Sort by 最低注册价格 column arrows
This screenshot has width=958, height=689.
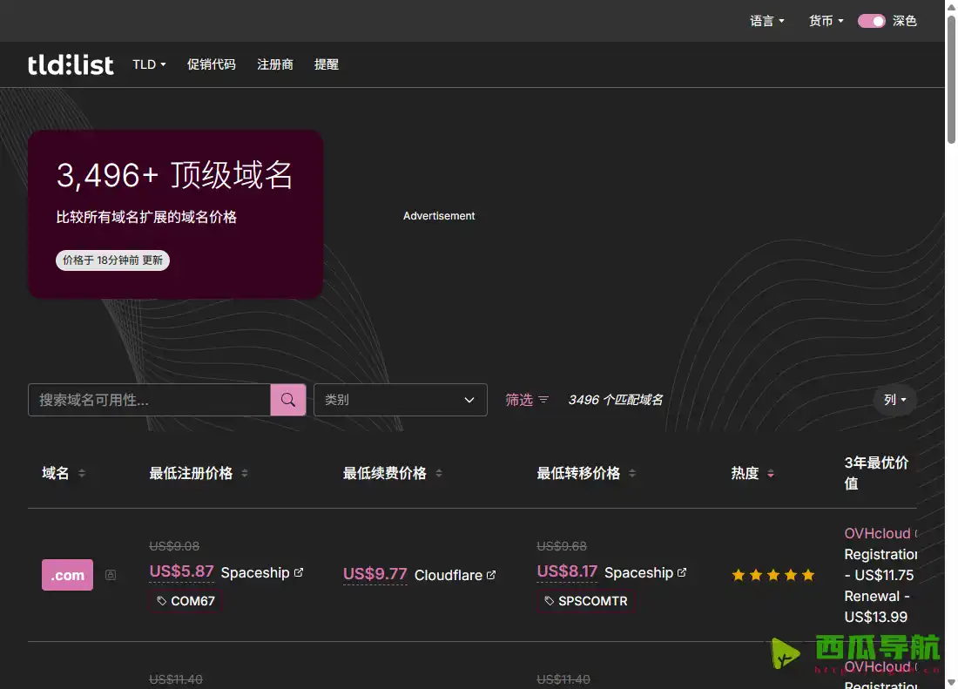[245, 473]
